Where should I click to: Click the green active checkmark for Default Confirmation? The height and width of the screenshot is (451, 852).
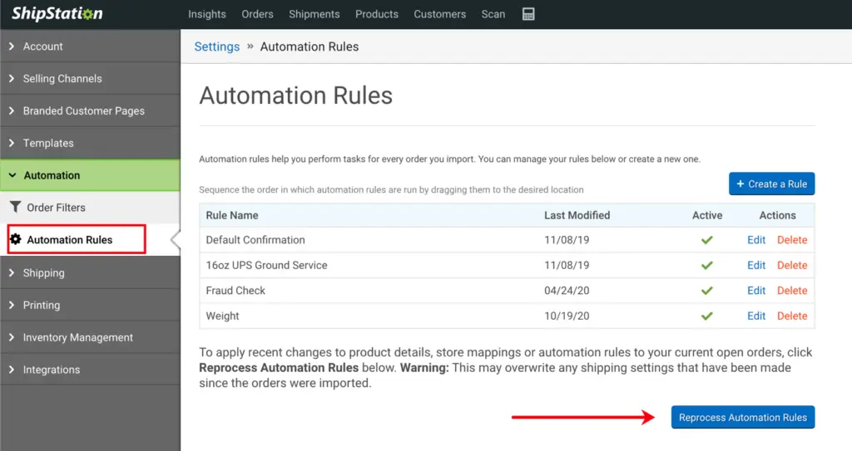707,240
